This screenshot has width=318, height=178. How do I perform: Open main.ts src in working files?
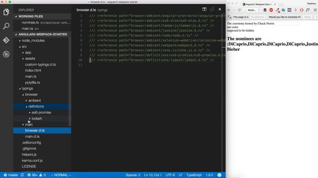(x=42, y=29)
